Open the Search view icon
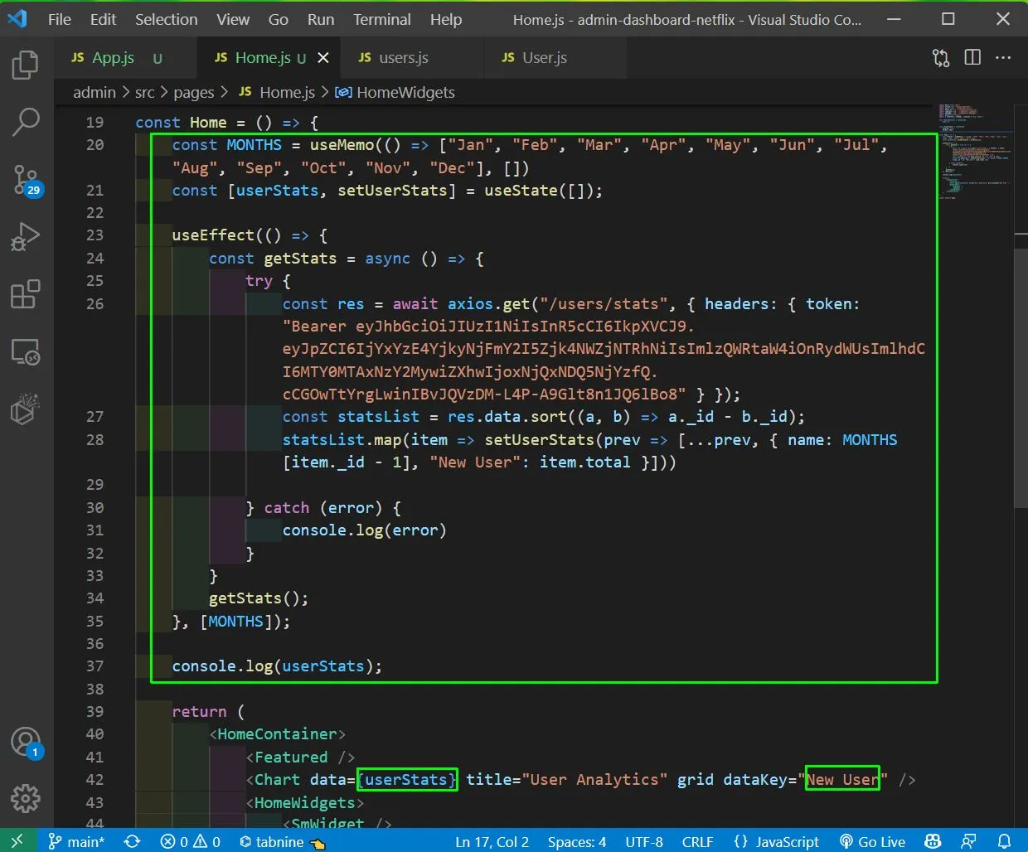This screenshot has width=1028, height=852. point(25,121)
